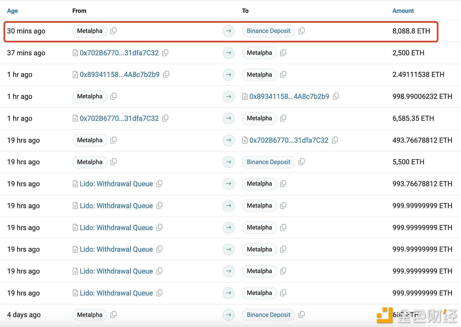Copy Lido Withdrawal Queue address in 993.76678812 ETH row
The width and height of the screenshot is (461, 327).
(159, 184)
